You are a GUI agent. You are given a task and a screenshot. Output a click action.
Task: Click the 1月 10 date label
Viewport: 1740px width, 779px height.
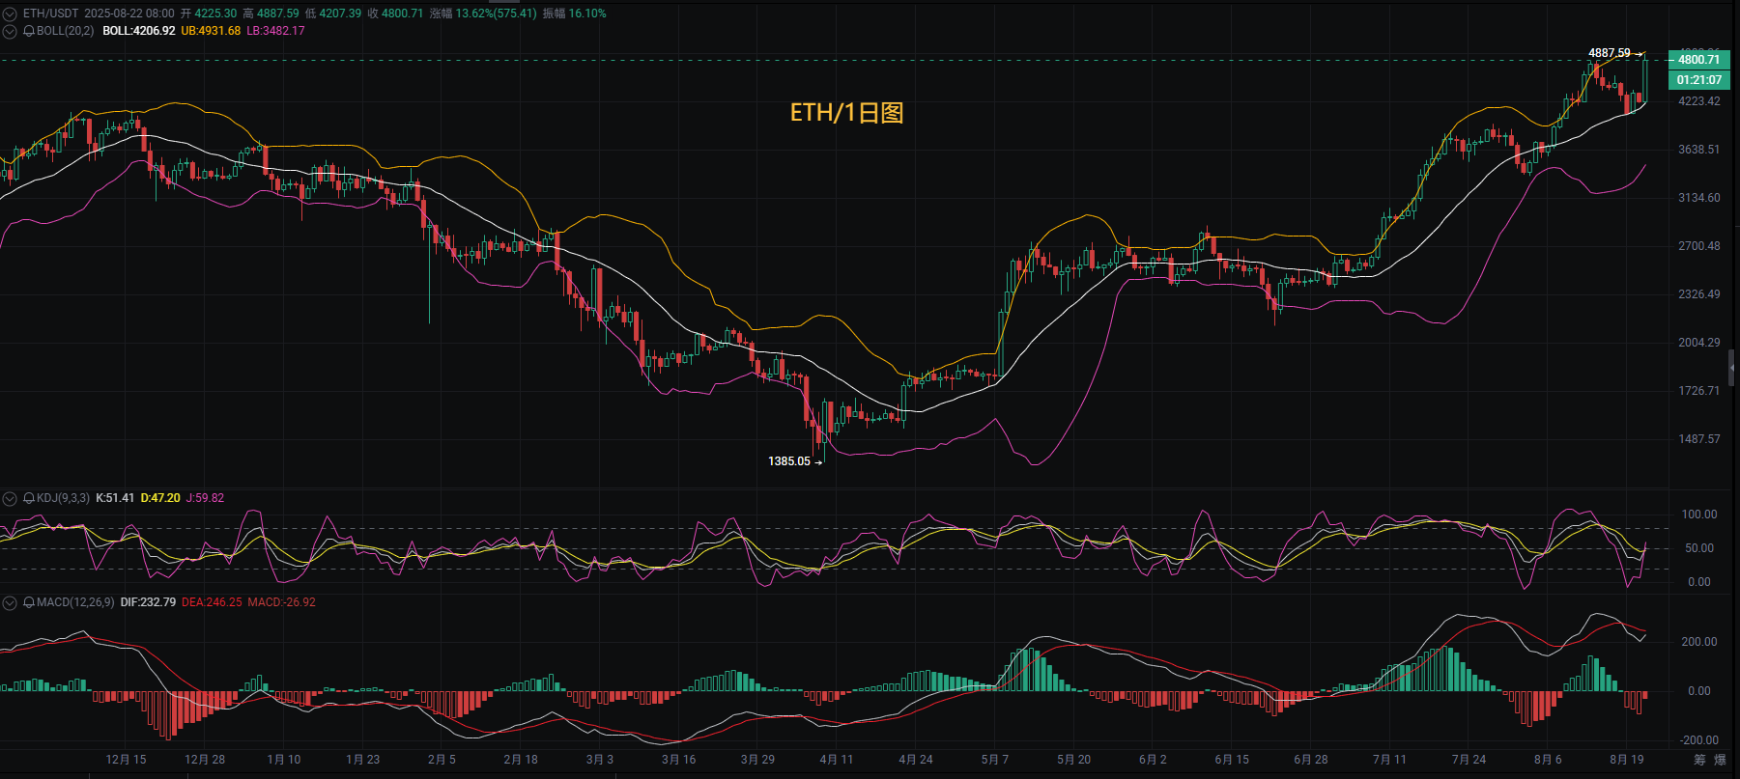click(284, 760)
